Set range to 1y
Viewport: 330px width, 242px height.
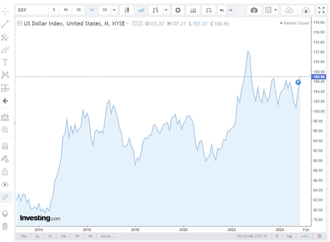click(50, 236)
